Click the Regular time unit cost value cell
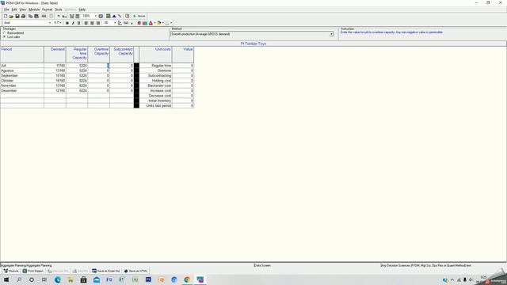 click(183, 65)
